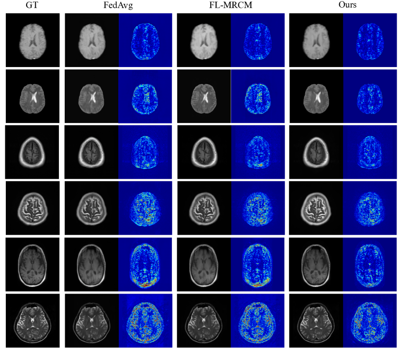Open FedAvg error heatmap in the fifth row
401x350 pixels.
point(145,264)
